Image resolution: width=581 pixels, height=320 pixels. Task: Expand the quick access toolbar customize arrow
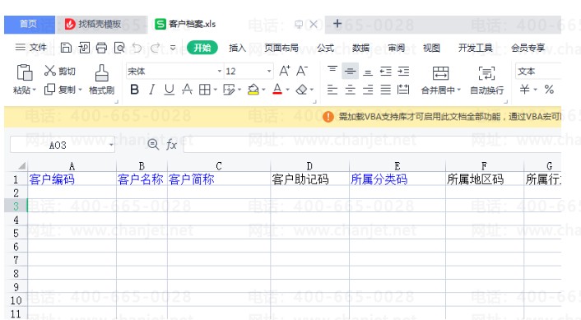(173, 48)
